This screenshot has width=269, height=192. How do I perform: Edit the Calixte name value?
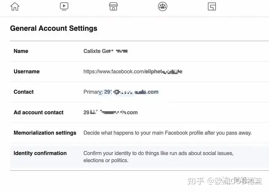pyautogui.click(x=105, y=51)
